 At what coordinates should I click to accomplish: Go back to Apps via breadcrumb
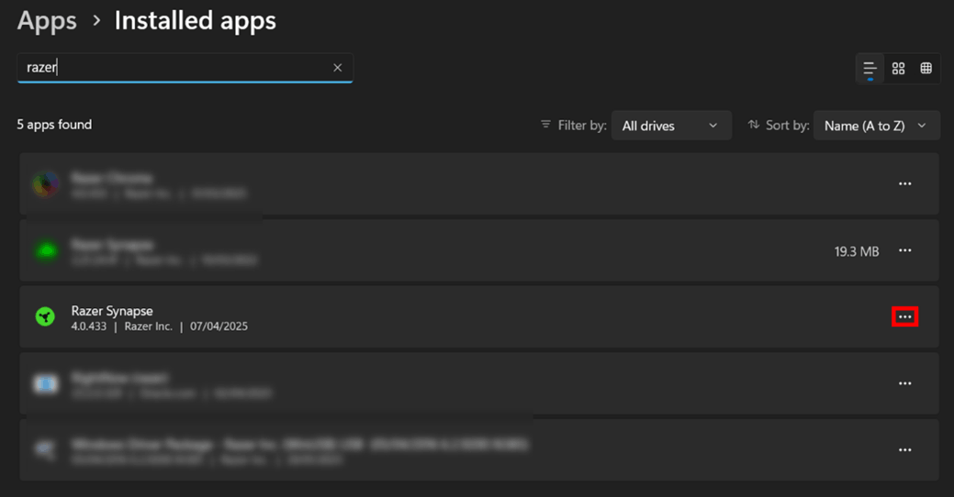coord(47,20)
